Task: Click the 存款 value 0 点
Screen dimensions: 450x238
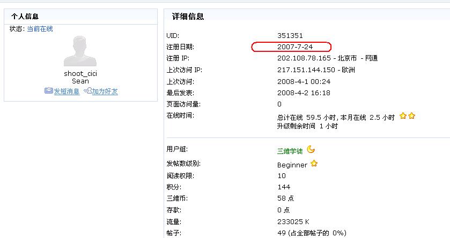Action: tap(283, 210)
